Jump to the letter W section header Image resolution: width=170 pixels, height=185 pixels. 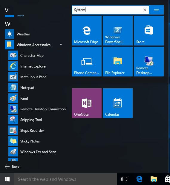coord(7,24)
